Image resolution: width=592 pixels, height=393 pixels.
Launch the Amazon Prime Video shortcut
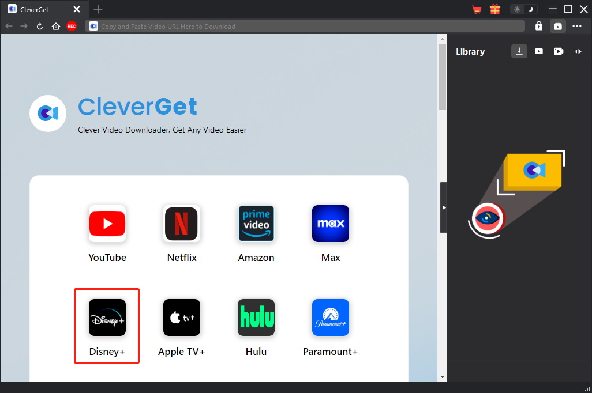[256, 224]
